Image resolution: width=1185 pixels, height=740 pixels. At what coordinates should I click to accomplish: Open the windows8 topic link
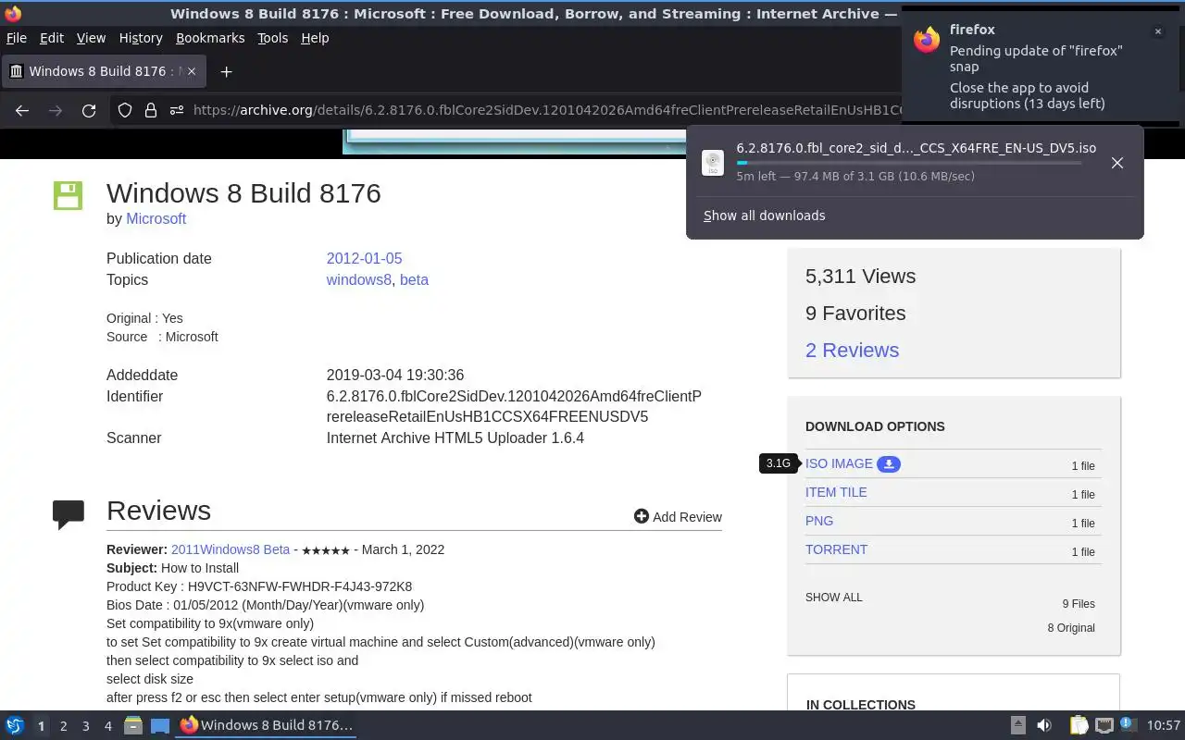click(358, 280)
